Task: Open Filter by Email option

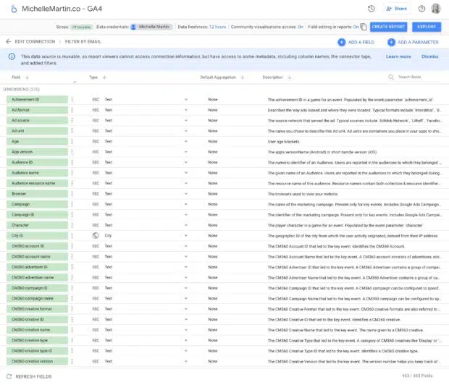Action: click(83, 42)
